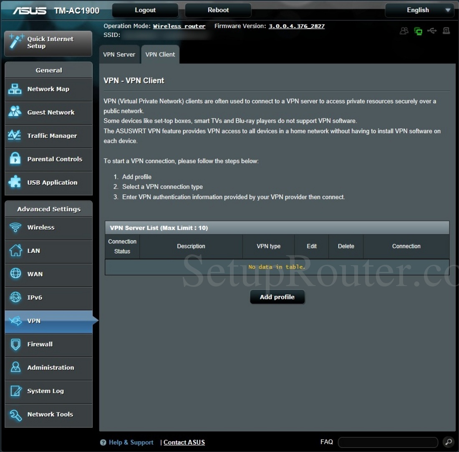Click the Wireless router operation mode link

pos(179,26)
